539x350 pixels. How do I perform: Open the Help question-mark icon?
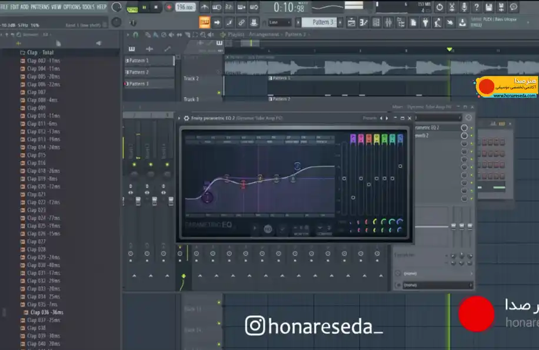click(x=477, y=7)
